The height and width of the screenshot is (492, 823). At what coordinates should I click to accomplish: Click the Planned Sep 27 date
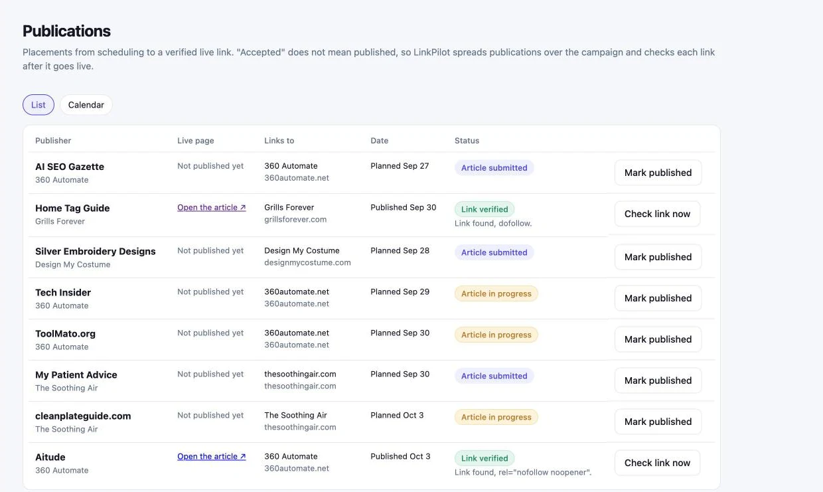click(400, 166)
